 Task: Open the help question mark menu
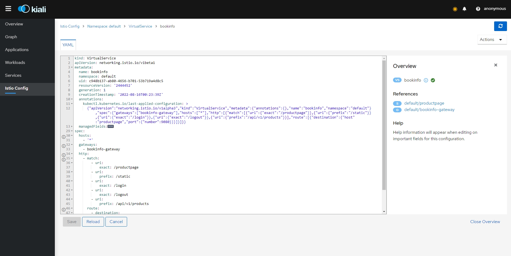click(478, 9)
